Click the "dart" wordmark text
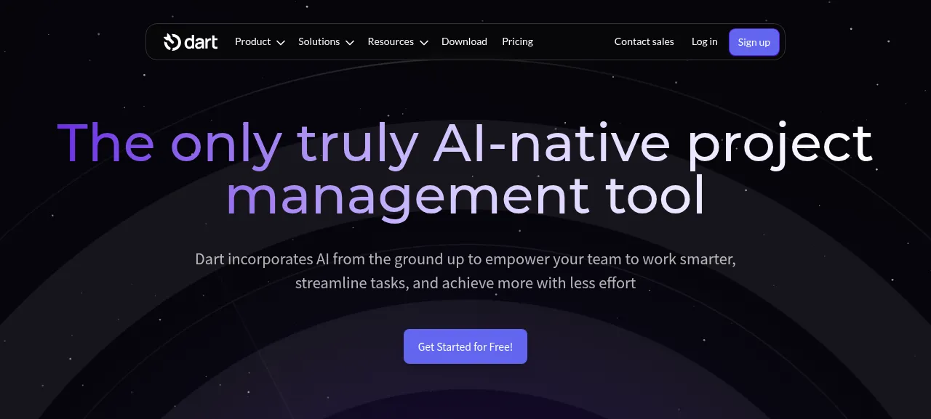Image resolution: width=931 pixels, height=419 pixels. click(201, 42)
